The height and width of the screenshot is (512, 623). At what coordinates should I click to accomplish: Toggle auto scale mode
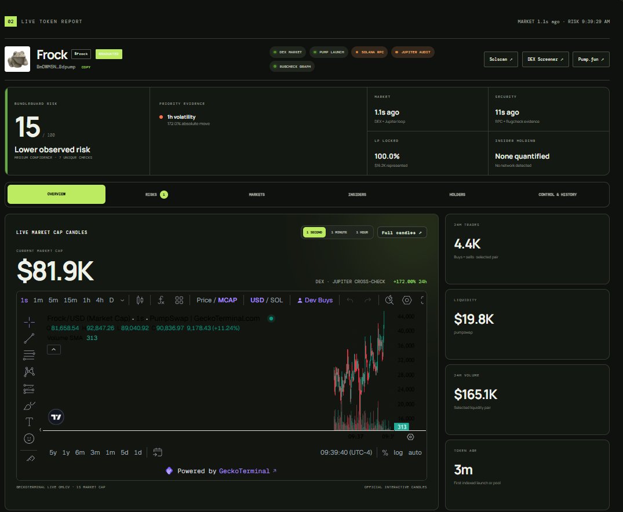415,452
